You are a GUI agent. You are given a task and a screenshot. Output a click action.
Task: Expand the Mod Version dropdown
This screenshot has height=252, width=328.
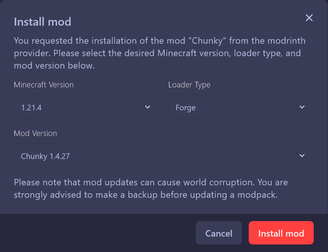(163, 156)
